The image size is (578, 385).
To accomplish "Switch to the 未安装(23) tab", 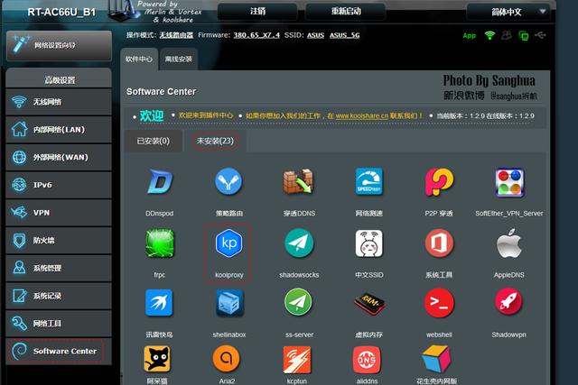I will [x=214, y=141].
